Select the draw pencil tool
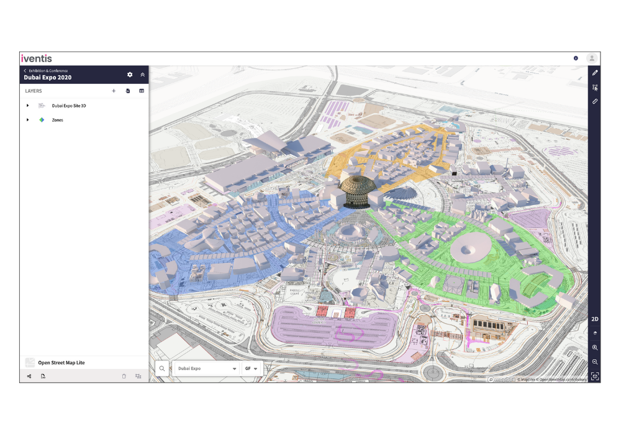This screenshot has width=621, height=435. coord(595,73)
